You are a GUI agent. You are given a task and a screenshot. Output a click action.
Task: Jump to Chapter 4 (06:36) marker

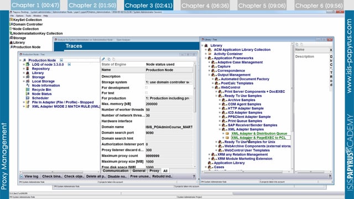[x=205, y=6]
